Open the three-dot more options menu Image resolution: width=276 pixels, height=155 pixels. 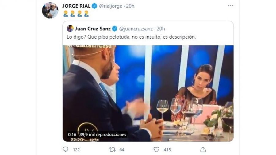pos(230,6)
